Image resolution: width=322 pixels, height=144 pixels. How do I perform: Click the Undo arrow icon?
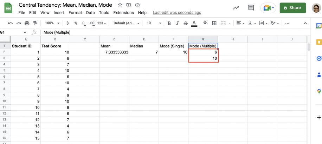[x=10, y=23]
